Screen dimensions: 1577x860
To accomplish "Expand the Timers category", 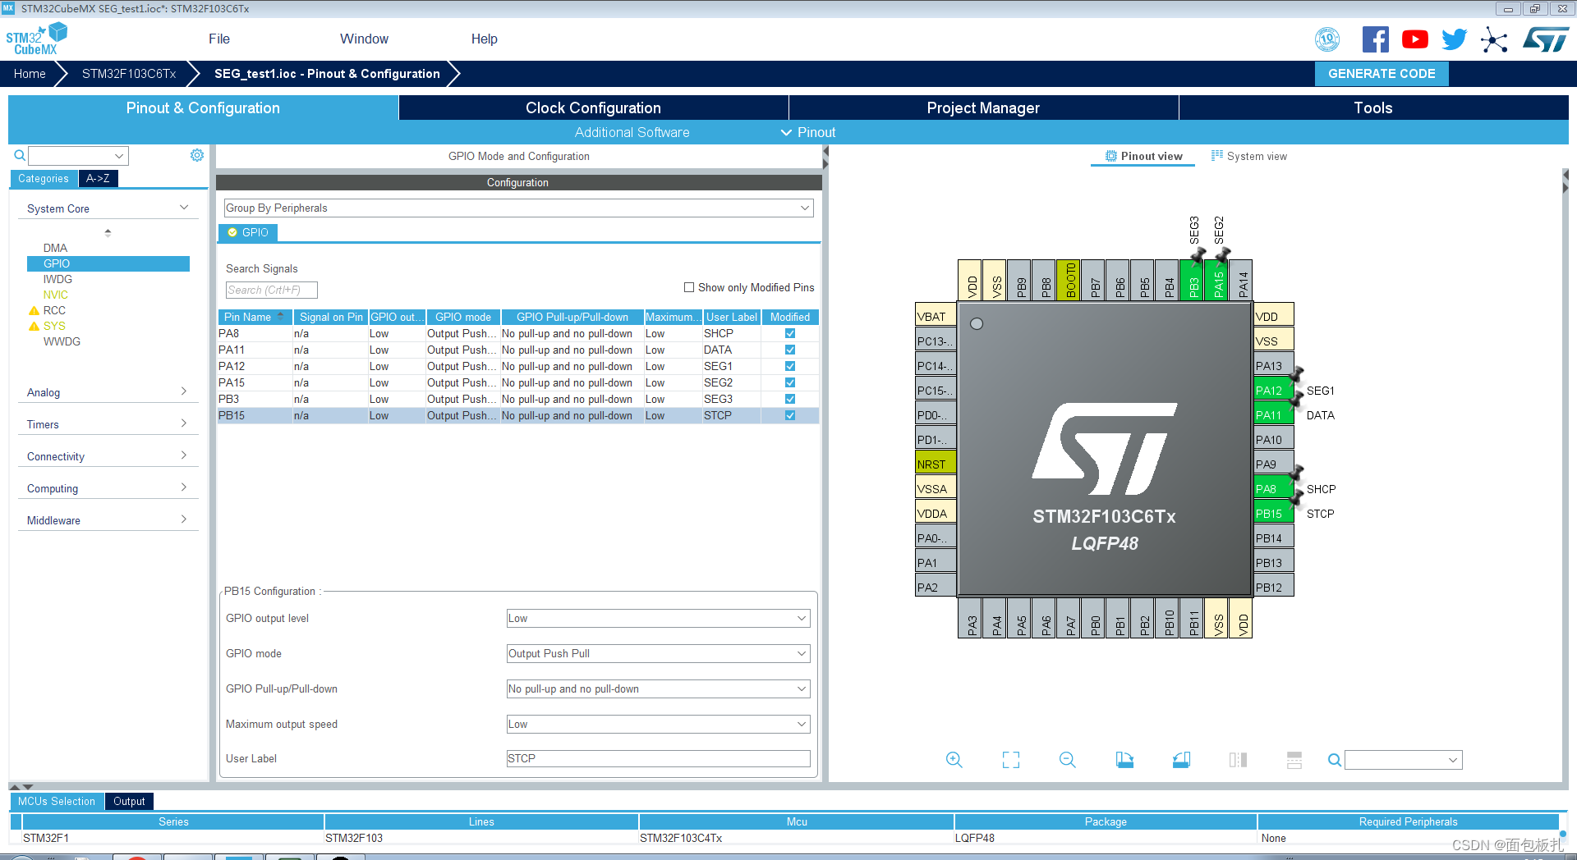I will click(108, 424).
